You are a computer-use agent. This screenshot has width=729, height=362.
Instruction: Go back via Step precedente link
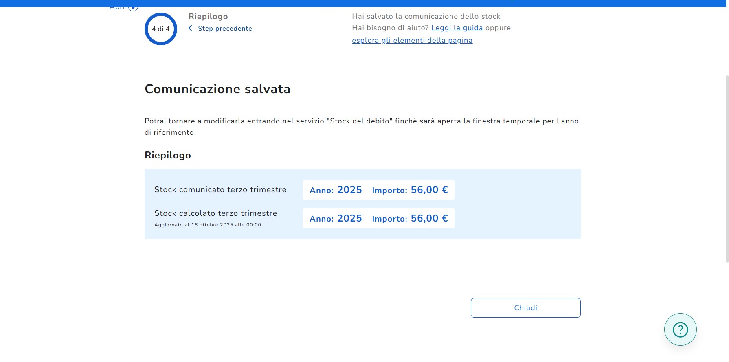point(225,29)
